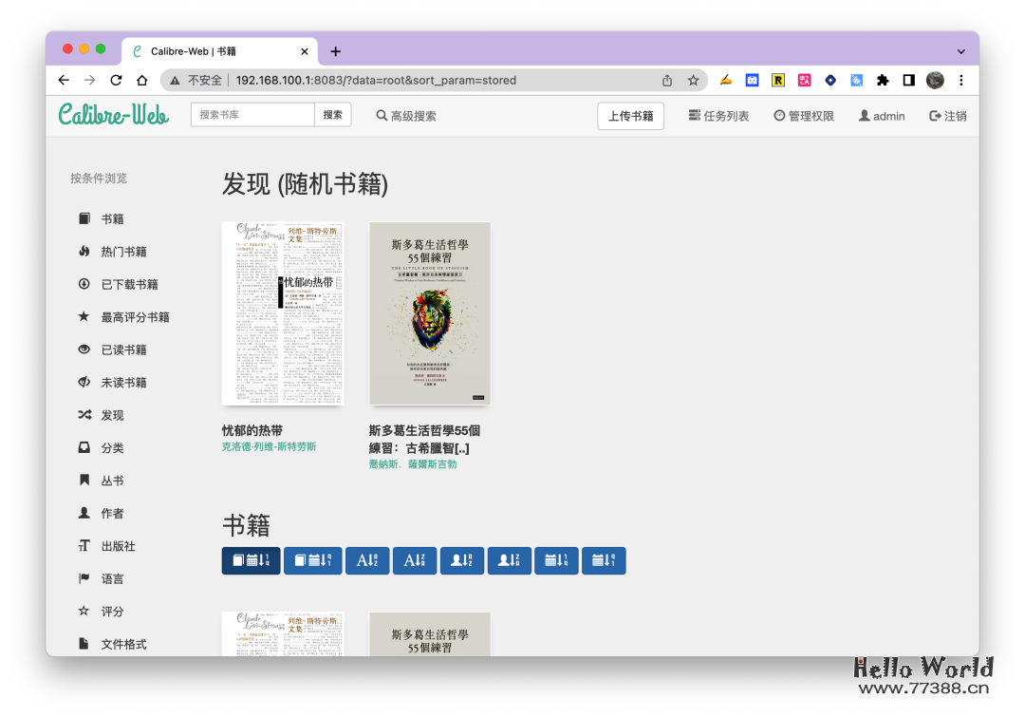Click the 上传书籍 upload button
The height and width of the screenshot is (717, 1025).
(x=631, y=116)
